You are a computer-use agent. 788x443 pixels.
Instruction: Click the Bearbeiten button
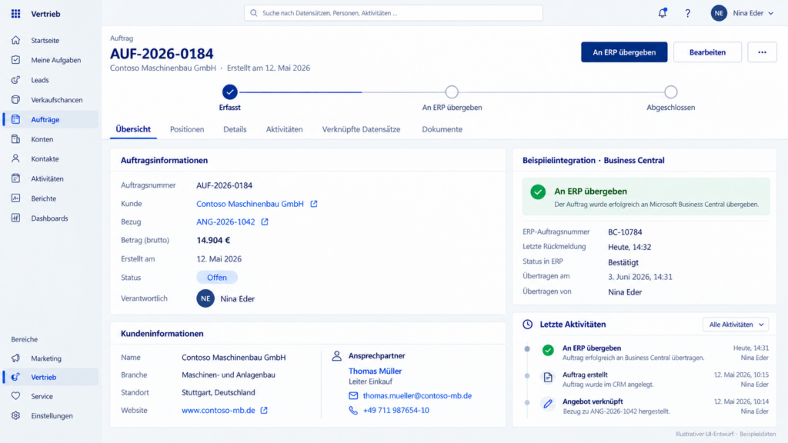tap(707, 52)
